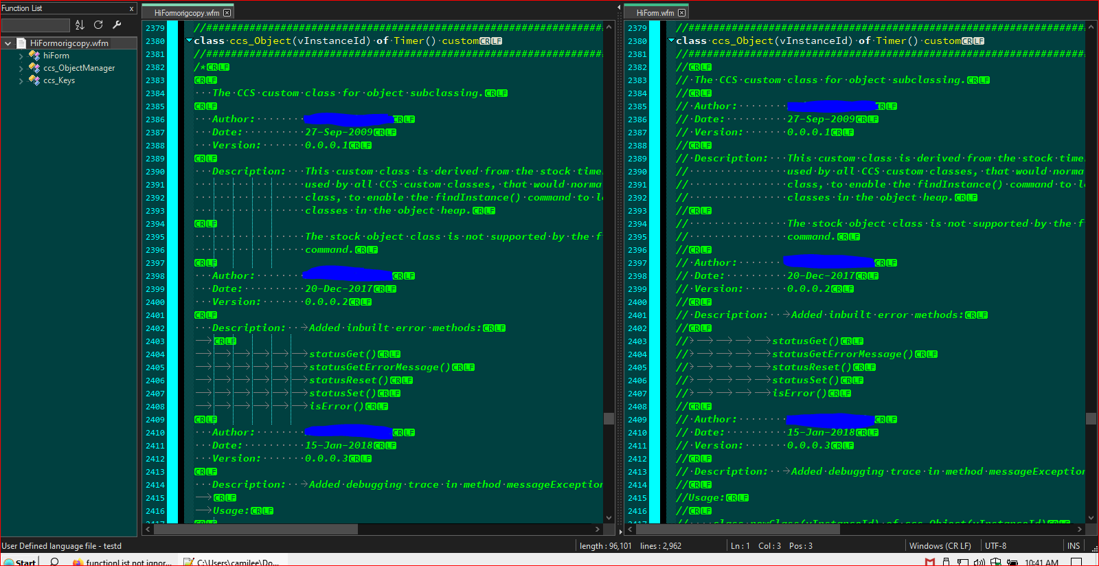Viewport: 1099px width, 566px height.
Task: Close the HiForm.wfm tab
Action: coord(681,12)
